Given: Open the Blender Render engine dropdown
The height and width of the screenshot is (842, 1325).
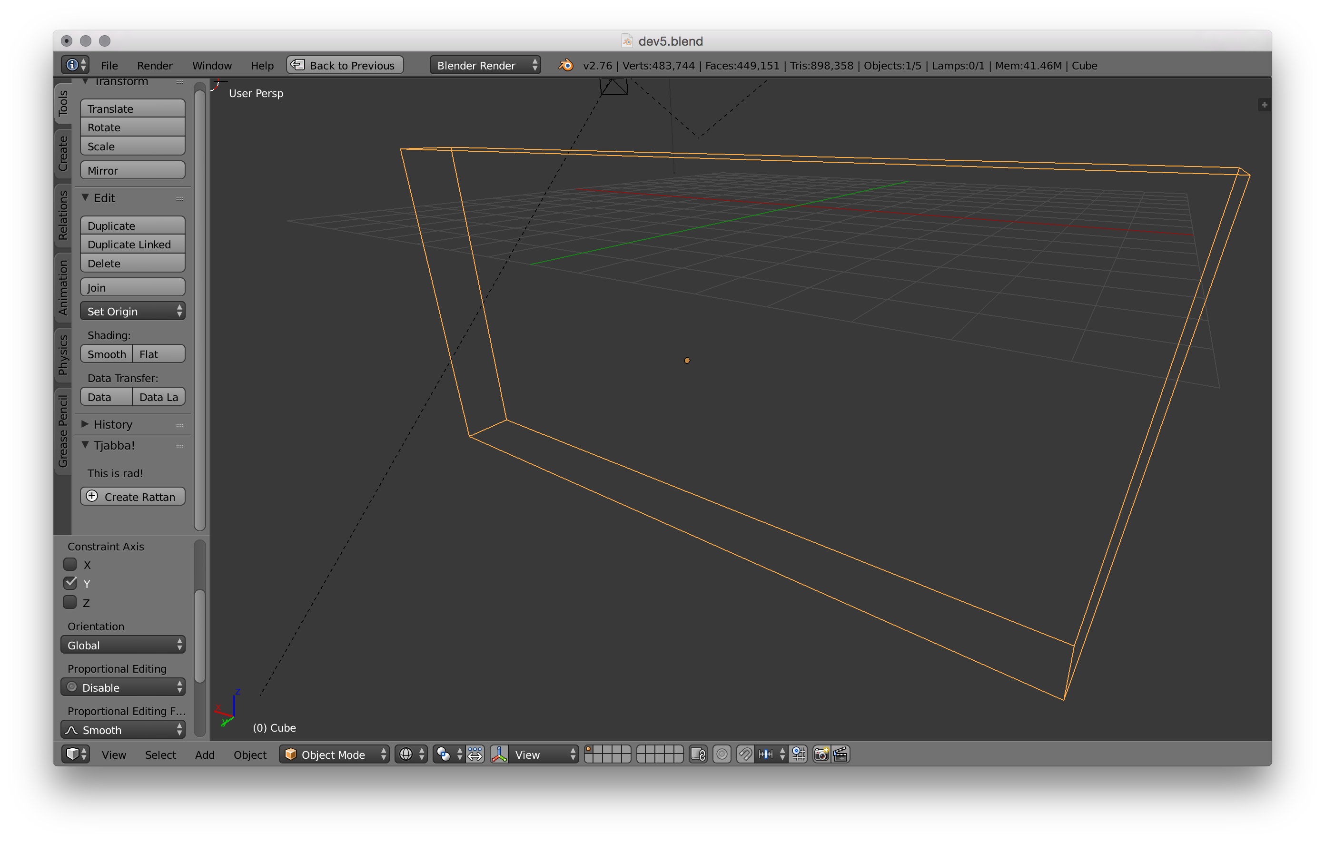Looking at the screenshot, I should 485,65.
